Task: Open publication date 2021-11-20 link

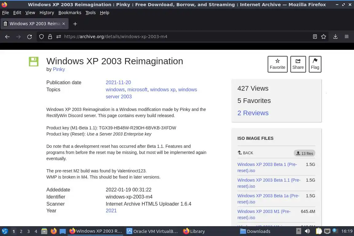Action: (118, 82)
